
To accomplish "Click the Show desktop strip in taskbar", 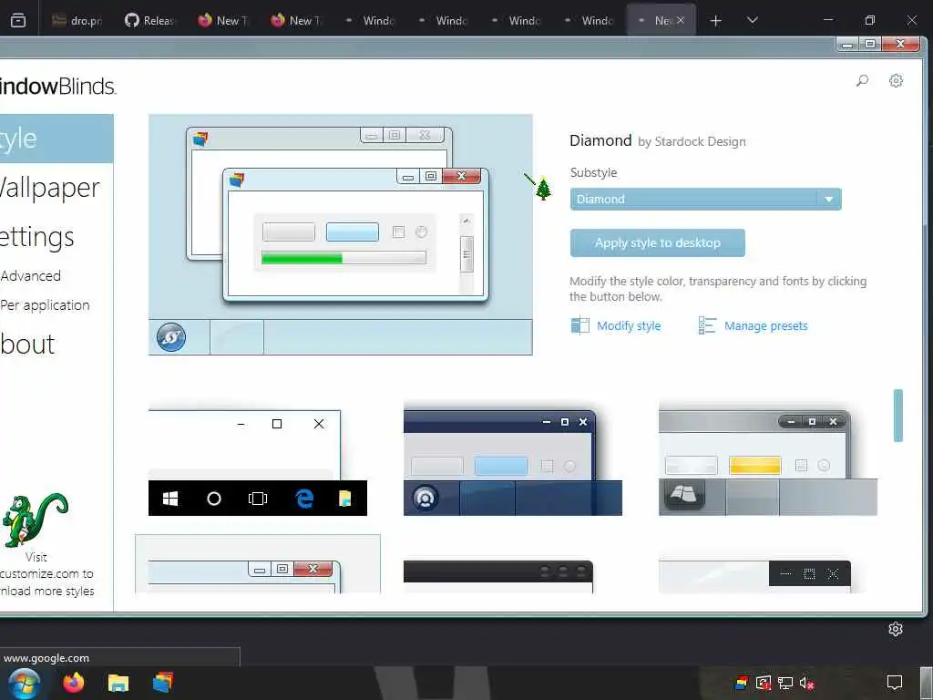I will tap(928, 683).
